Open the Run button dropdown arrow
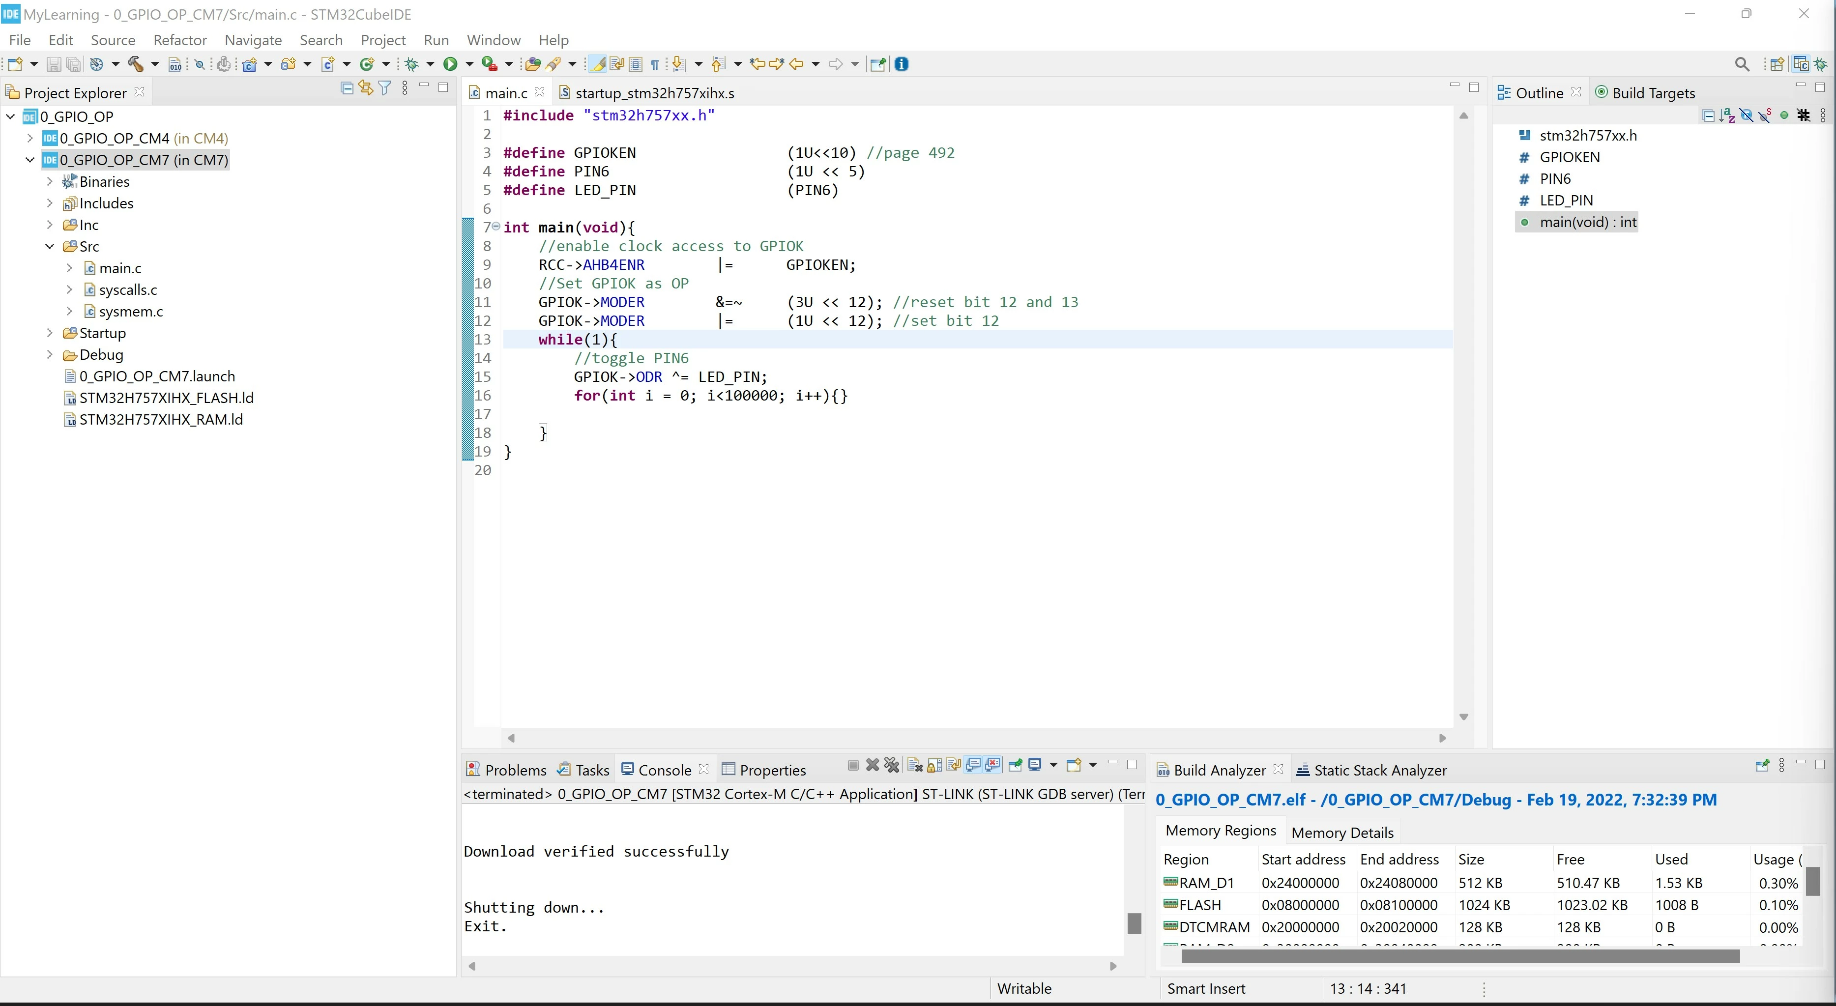Viewport: 1836px width, 1006px height. pos(469,64)
